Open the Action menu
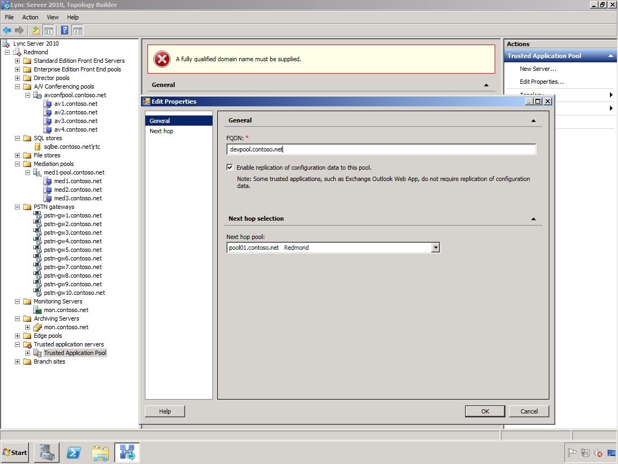The height and width of the screenshot is (464, 618). [30, 17]
